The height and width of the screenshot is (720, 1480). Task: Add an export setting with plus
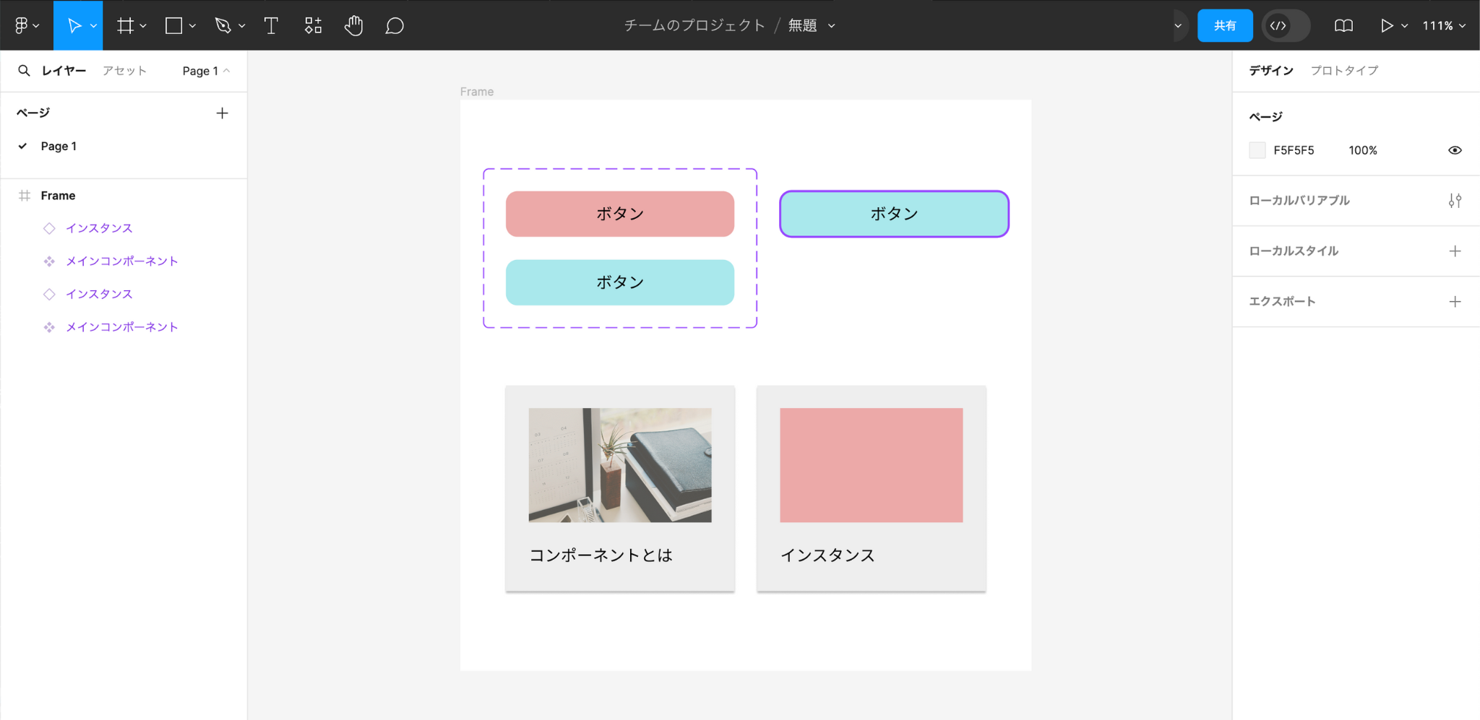pyautogui.click(x=1455, y=302)
